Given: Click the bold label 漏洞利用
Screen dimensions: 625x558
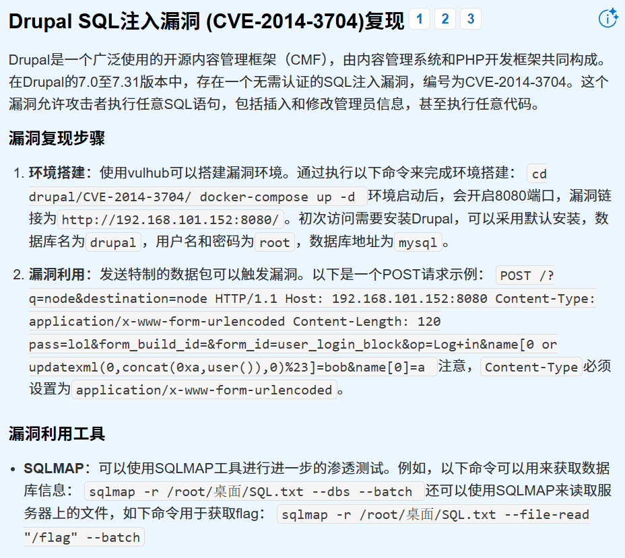Looking at the screenshot, I should (57, 275).
